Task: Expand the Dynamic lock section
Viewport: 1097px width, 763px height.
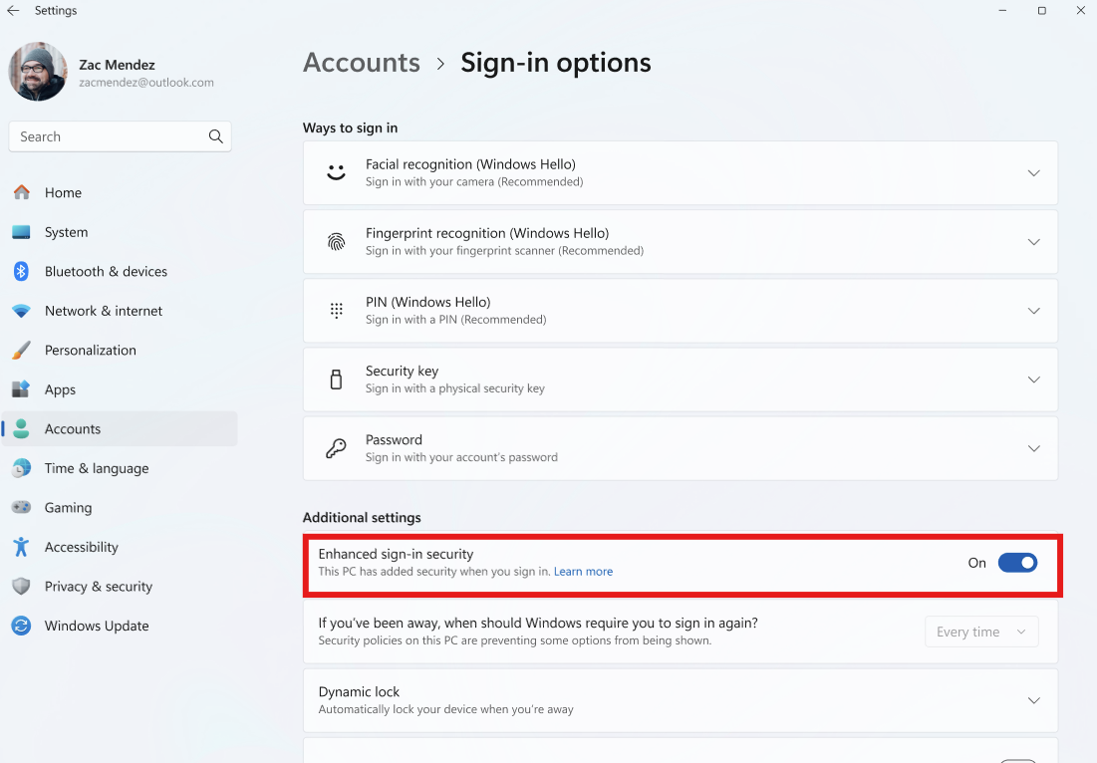Action: click(1033, 700)
